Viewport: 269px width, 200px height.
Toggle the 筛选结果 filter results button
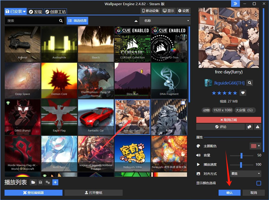pos(78,21)
